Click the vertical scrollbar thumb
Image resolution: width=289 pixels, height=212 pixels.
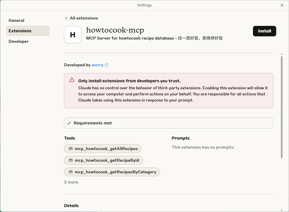point(282,107)
